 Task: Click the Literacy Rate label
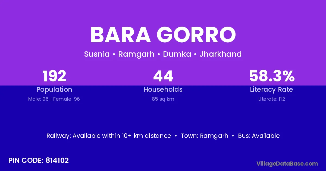pyautogui.click(x=272, y=90)
